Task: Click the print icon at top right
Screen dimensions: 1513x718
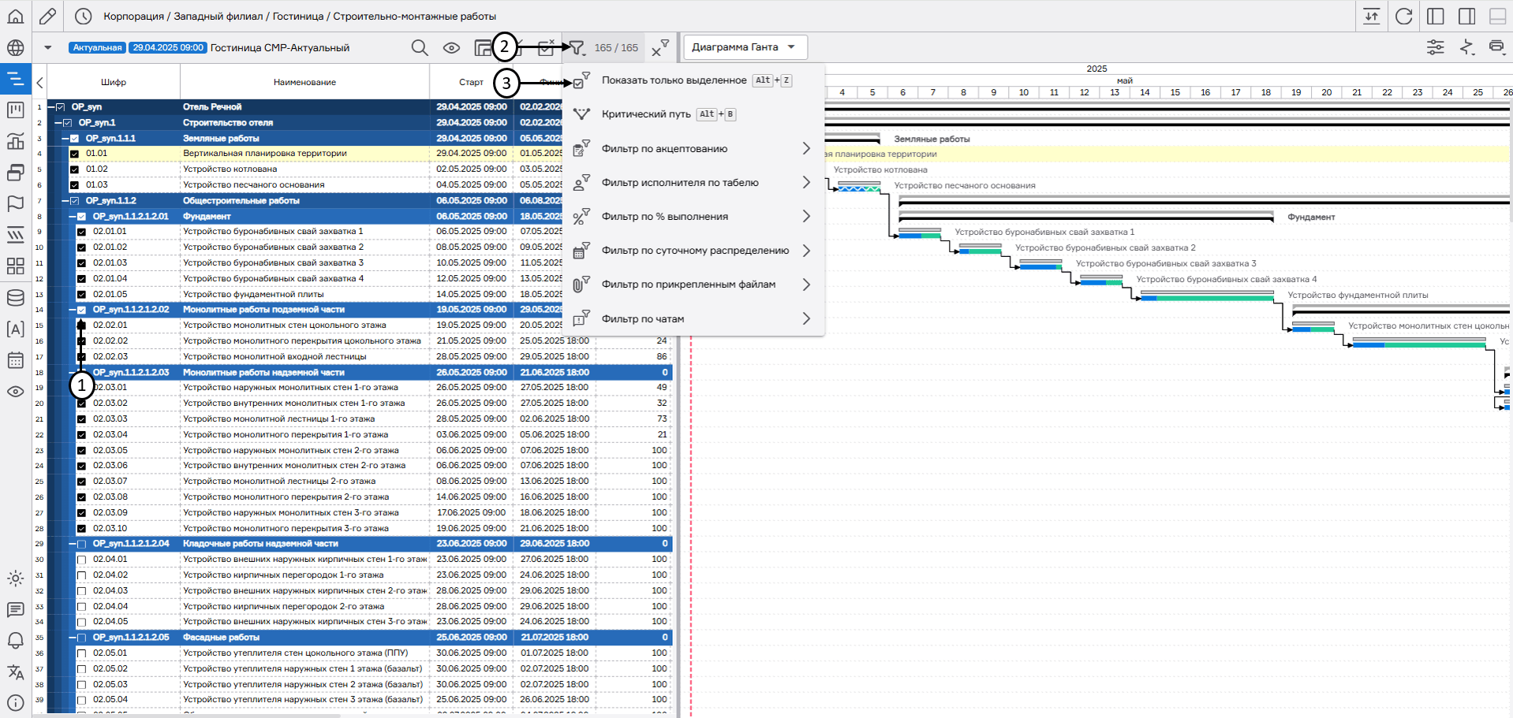Action: coord(1496,47)
